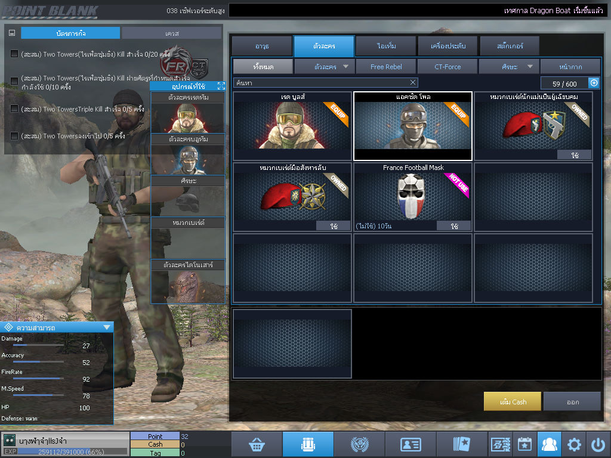Select the red beret sniper item thumbnail

(x=533, y=125)
